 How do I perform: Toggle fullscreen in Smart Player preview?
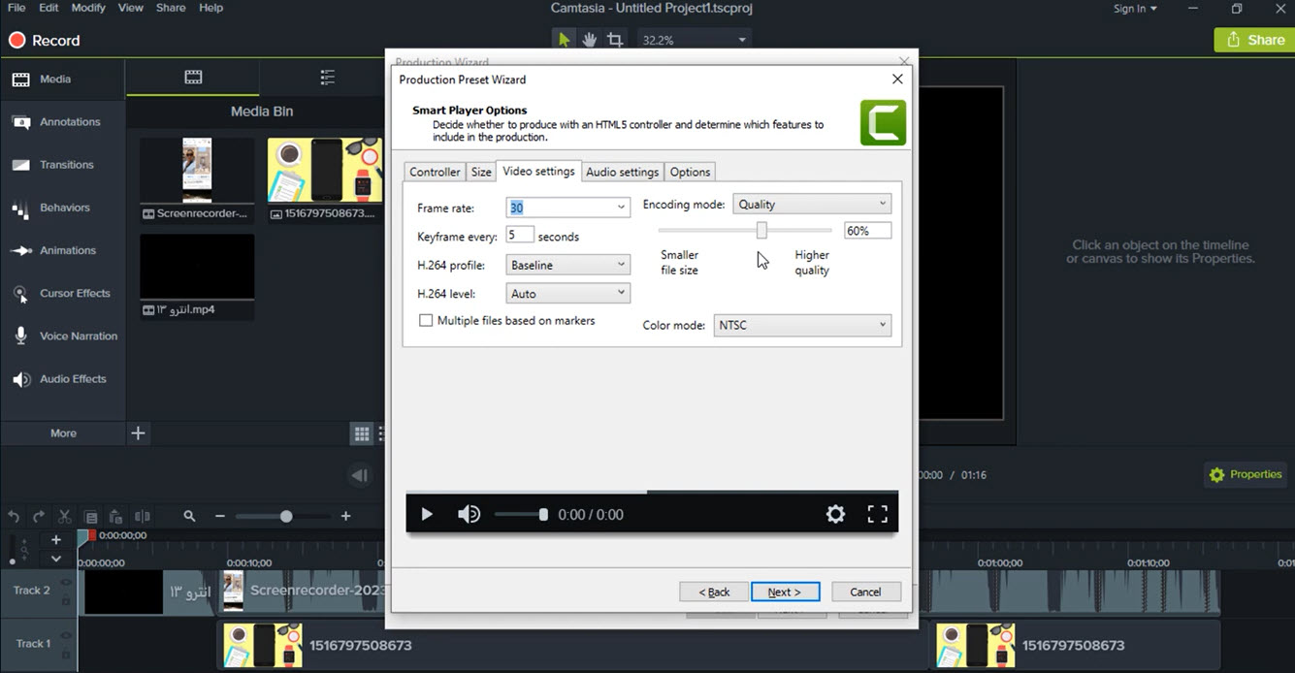(x=877, y=515)
